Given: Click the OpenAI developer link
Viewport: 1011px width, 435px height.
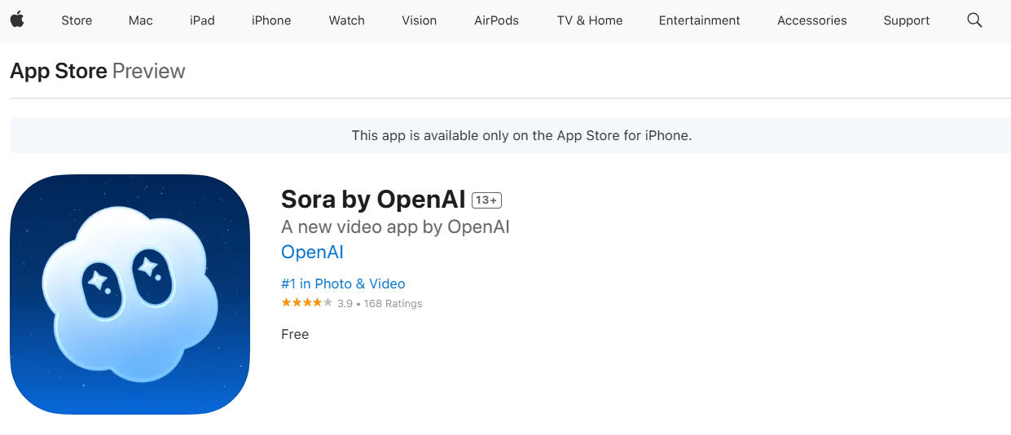Looking at the screenshot, I should pyautogui.click(x=312, y=252).
